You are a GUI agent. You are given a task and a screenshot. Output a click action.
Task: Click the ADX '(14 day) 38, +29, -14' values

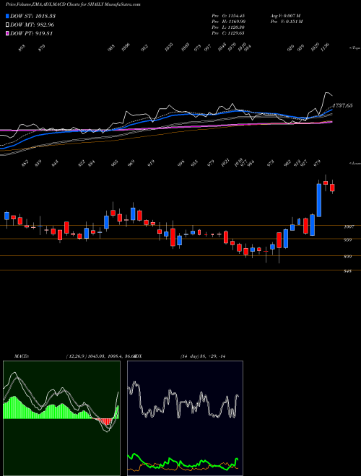point(202,356)
